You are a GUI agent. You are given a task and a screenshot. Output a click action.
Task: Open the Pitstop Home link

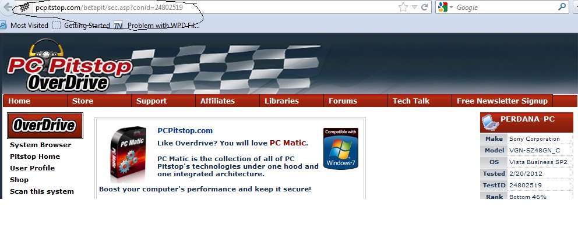35,156
